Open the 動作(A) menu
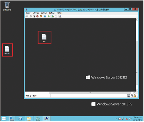The height and width of the screenshot is (122, 144). [36, 13]
